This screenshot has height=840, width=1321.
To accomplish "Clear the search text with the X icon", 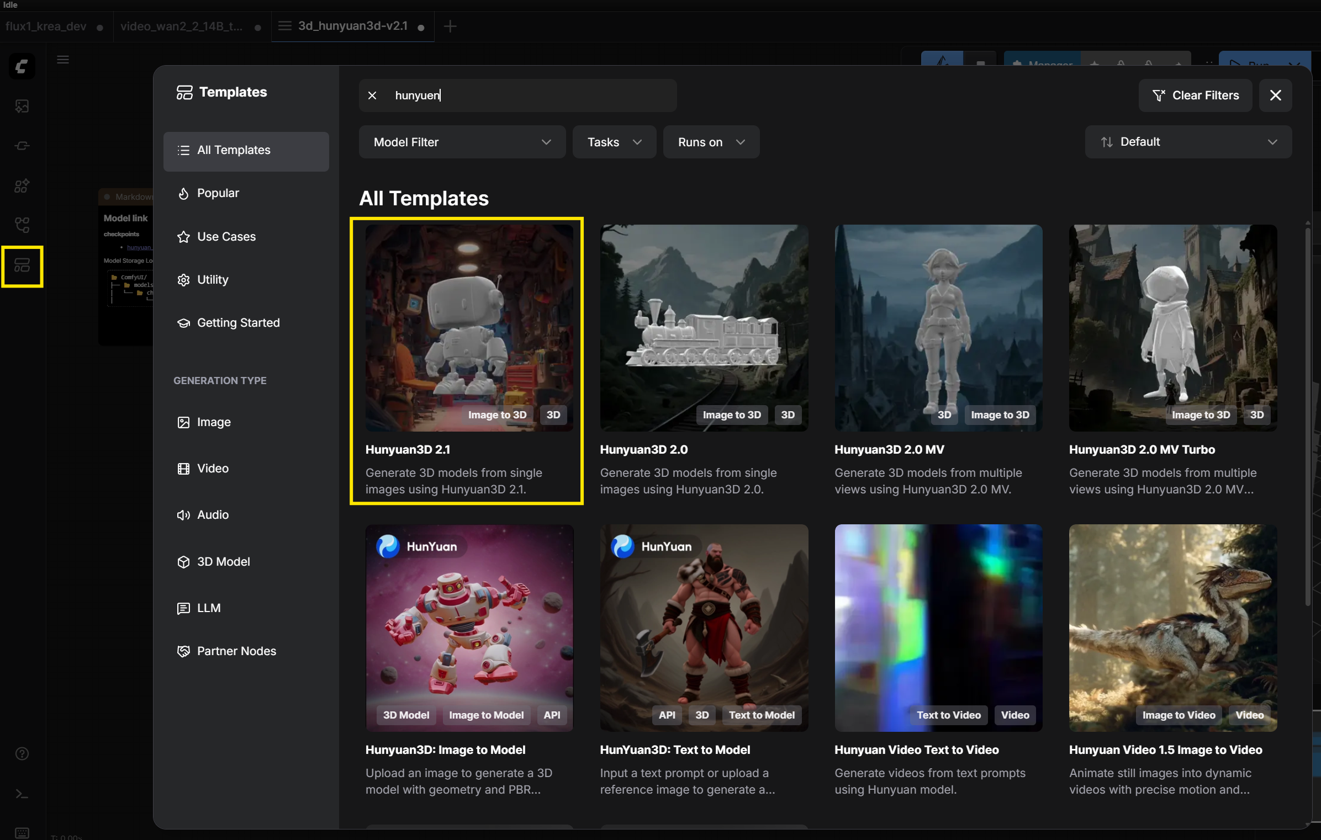I will click(x=372, y=95).
